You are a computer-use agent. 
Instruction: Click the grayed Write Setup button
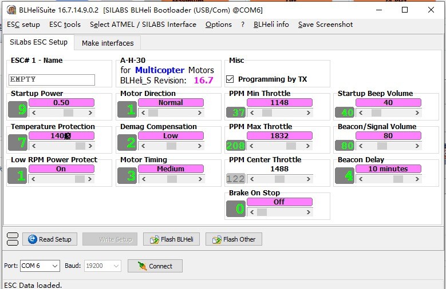pos(110,239)
